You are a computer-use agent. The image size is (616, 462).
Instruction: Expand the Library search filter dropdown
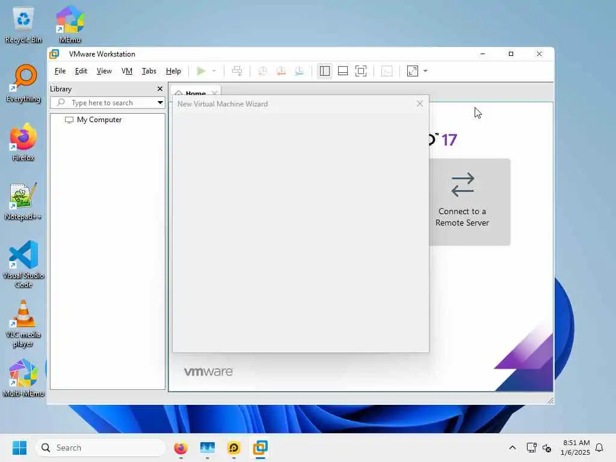(x=160, y=102)
